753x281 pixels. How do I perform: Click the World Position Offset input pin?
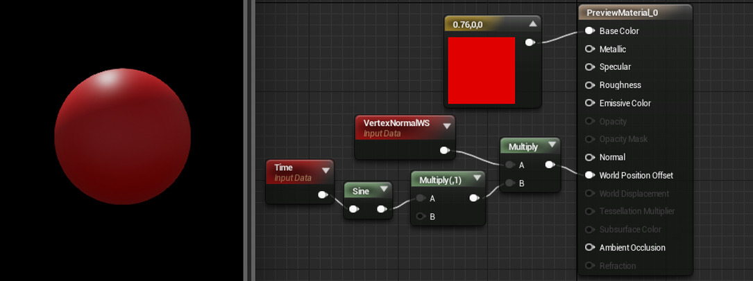pos(589,175)
